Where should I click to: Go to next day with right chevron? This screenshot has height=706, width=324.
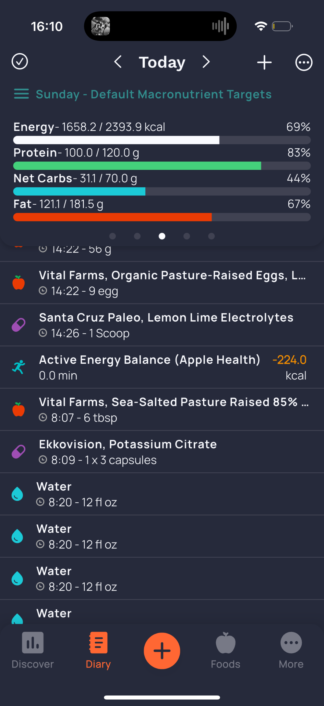coord(206,62)
